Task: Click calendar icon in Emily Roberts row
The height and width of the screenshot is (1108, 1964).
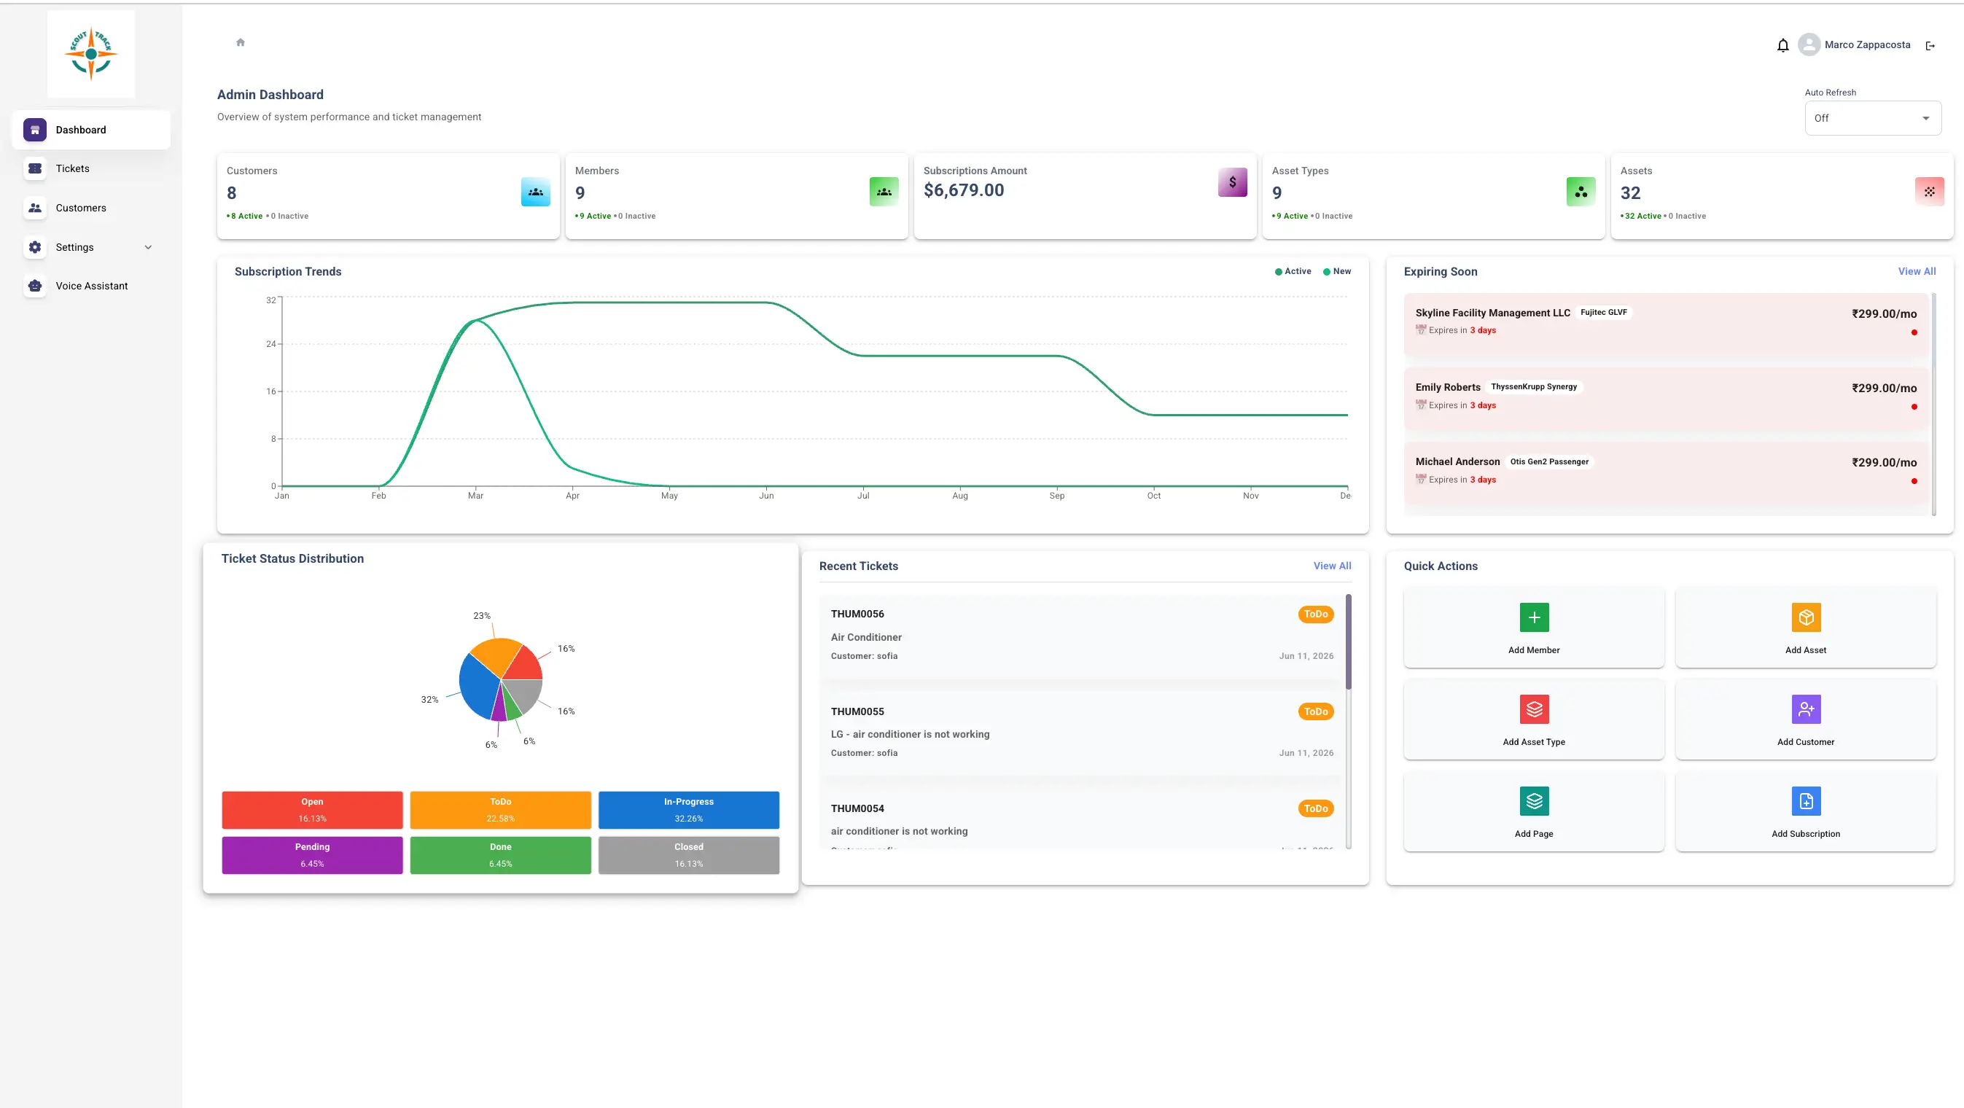Action: [x=1420, y=405]
